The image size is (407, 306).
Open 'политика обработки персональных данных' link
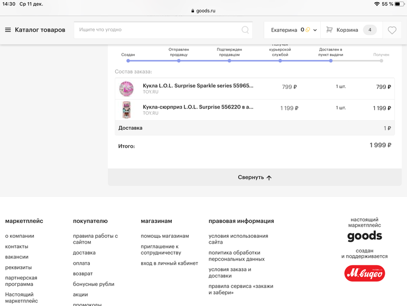tap(236, 256)
